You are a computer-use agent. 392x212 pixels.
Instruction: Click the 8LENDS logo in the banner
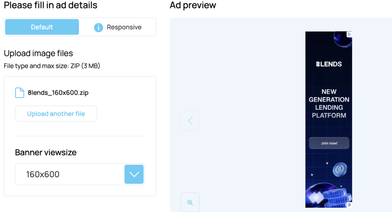328,64
